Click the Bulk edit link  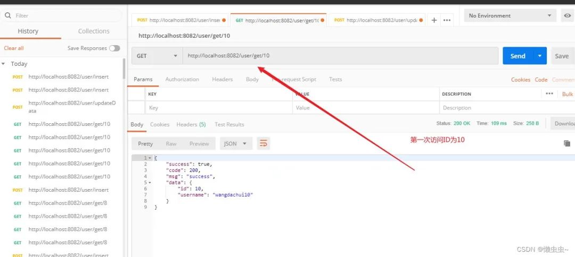[568, 94]
